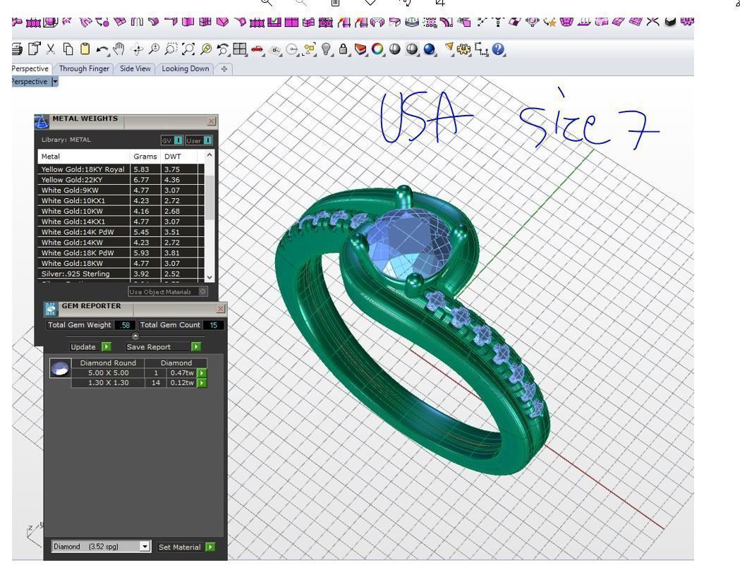
Task: Select the Yellow Gold:22KY row
Action: 121,180
